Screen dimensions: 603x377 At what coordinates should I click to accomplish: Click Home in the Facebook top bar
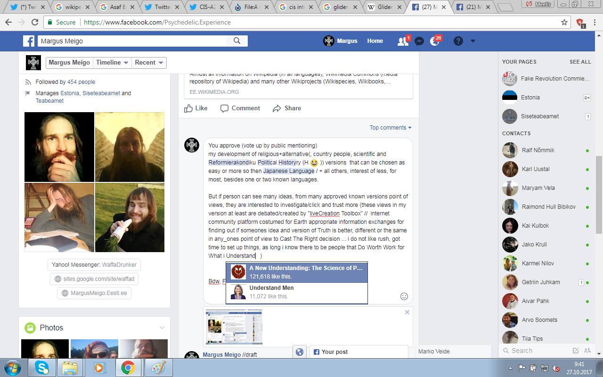[x=375, y=41]
